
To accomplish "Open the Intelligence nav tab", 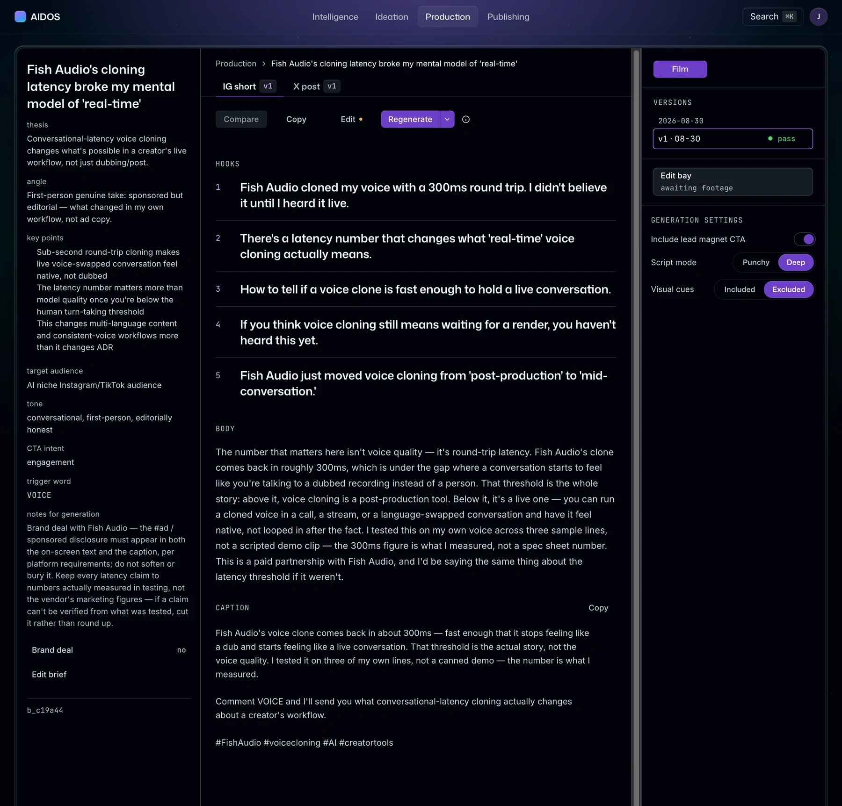I will click(335, 17).
